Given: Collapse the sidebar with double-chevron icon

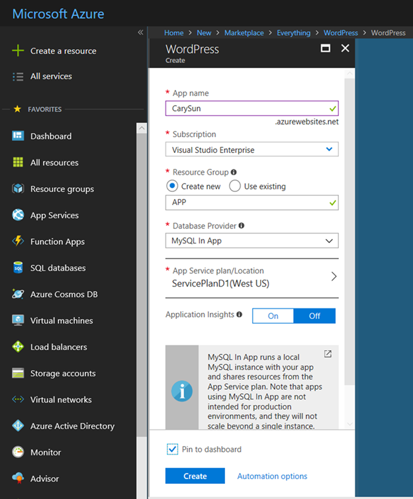Looking at the screenshot, I should click(x=140, y=32).
